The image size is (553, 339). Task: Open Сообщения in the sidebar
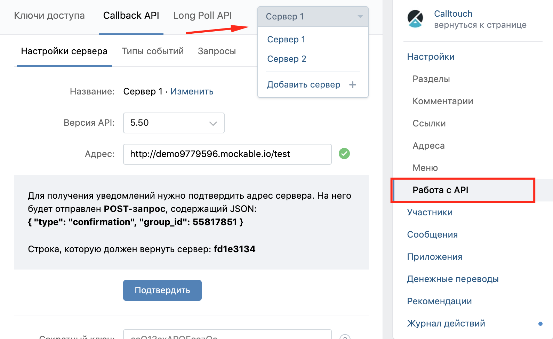pyautogui.click(x=432, y=235)
